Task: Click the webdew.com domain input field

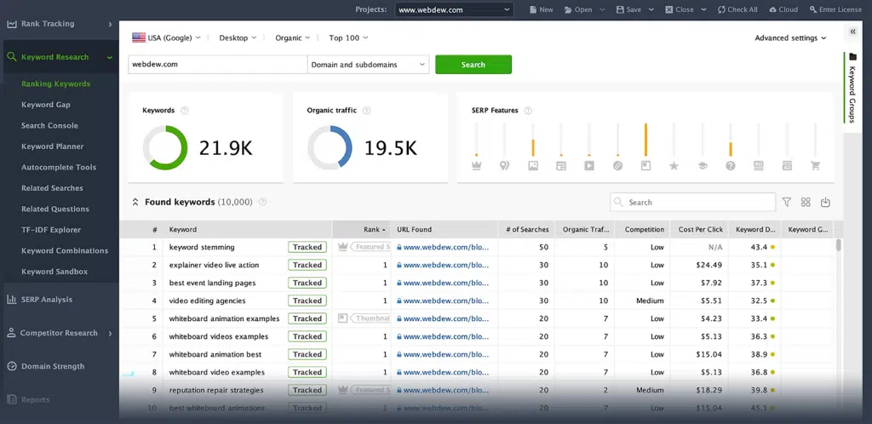Action: coord(217,65)
